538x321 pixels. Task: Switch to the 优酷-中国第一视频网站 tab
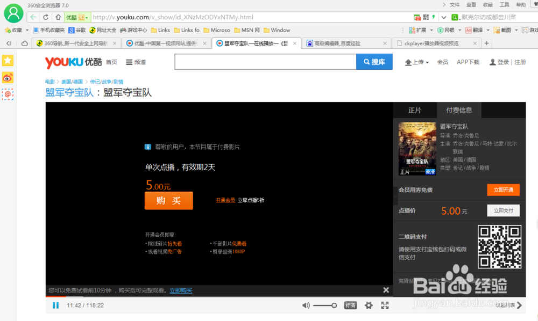tap(166, 43)
